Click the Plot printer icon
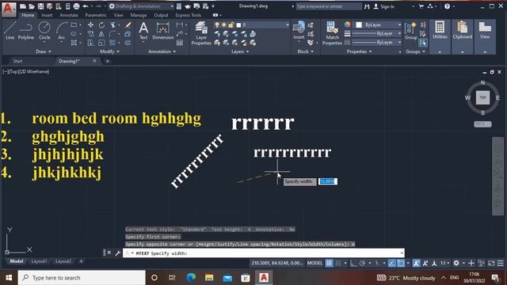 [76, 6]
